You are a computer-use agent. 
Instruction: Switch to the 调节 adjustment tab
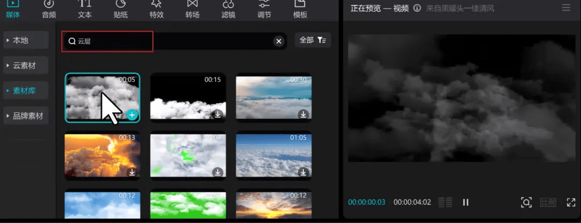(x=264, y=10)
